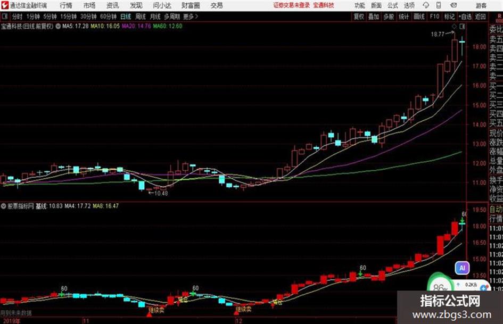Image resolution: width=503 pixels, height=324 pixels.
Task: Click the MA20: 14.76 label
Action: pos(136,26)
